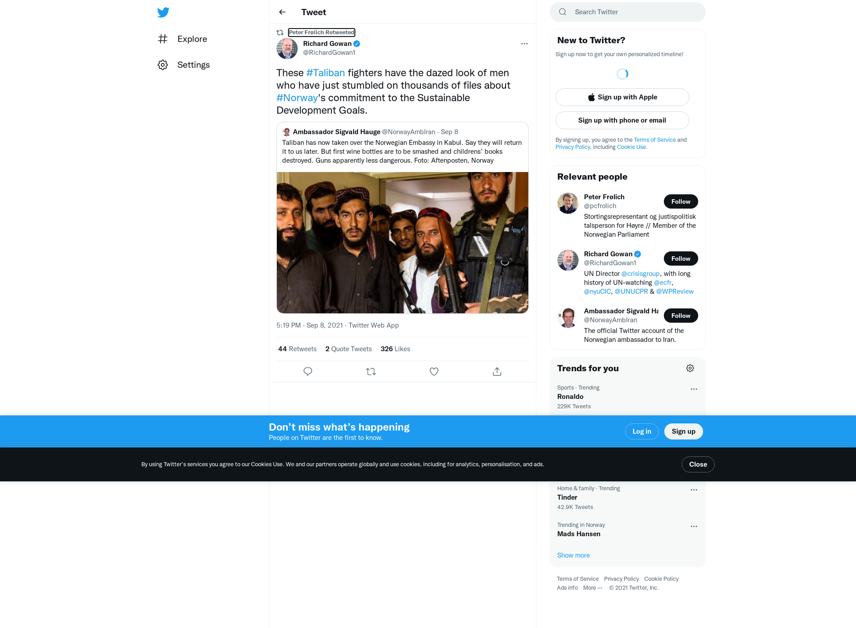Open Settings in the sidebar
This screenshot has height=628, width=856.
(x=184, y=65)
